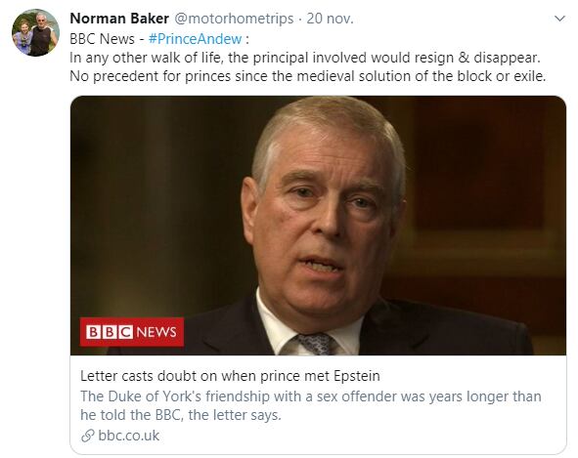Click the card summary about Duke of York's friendship

coord(311,405)
